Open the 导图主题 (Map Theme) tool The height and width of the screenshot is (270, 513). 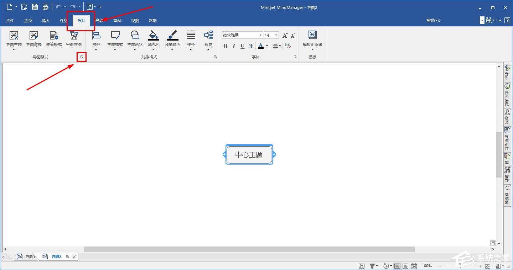pyautogui.click(x=14, y=39)
